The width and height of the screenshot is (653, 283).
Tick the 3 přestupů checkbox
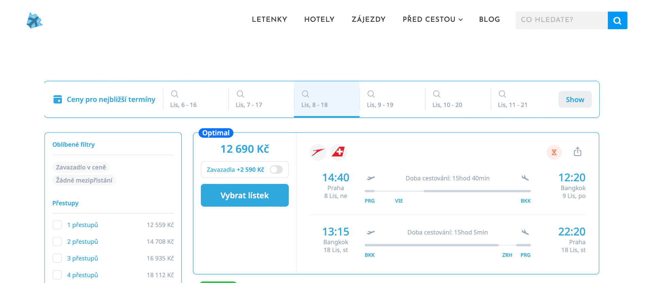click(57, 258)
